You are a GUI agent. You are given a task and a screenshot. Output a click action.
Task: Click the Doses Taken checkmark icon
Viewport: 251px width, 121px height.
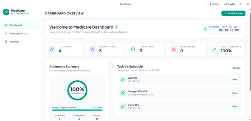tap(133, 49)
